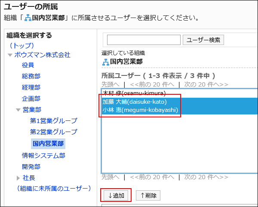Expand the 社長 tree node arrow

[x=18, y=178]
